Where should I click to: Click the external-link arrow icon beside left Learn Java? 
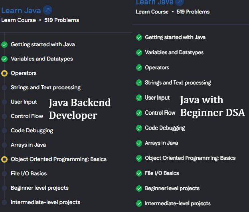(x=47, y=10)
